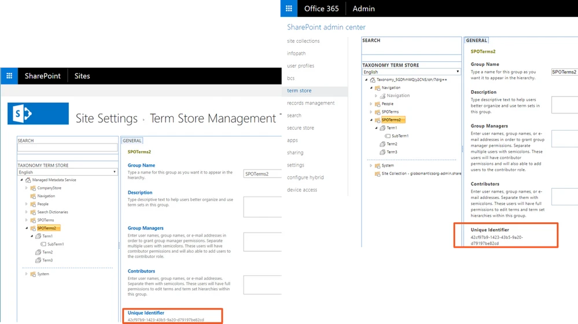Viewport: 578px width, 324px height.
Task: Click the People group folder icon in admin center tree
Action: (377, 104)
